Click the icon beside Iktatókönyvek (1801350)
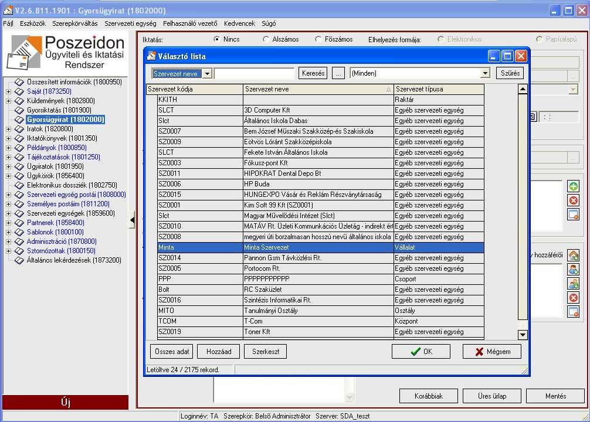 [x=19, y=138]
